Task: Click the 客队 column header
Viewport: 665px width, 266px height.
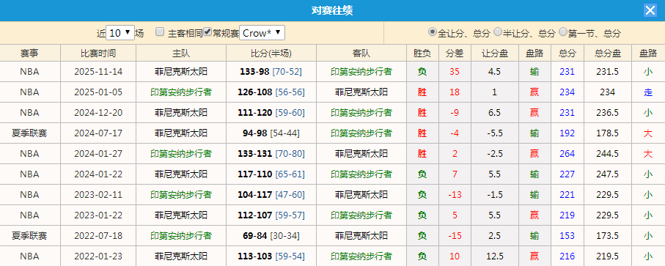Action: pos(361,53)
